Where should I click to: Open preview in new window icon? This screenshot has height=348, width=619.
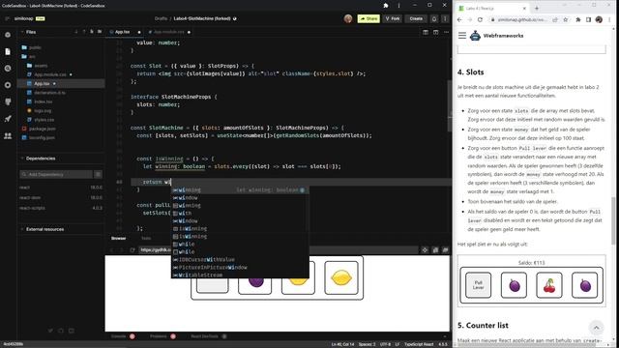pyautogui.click(x=445, y=249)
